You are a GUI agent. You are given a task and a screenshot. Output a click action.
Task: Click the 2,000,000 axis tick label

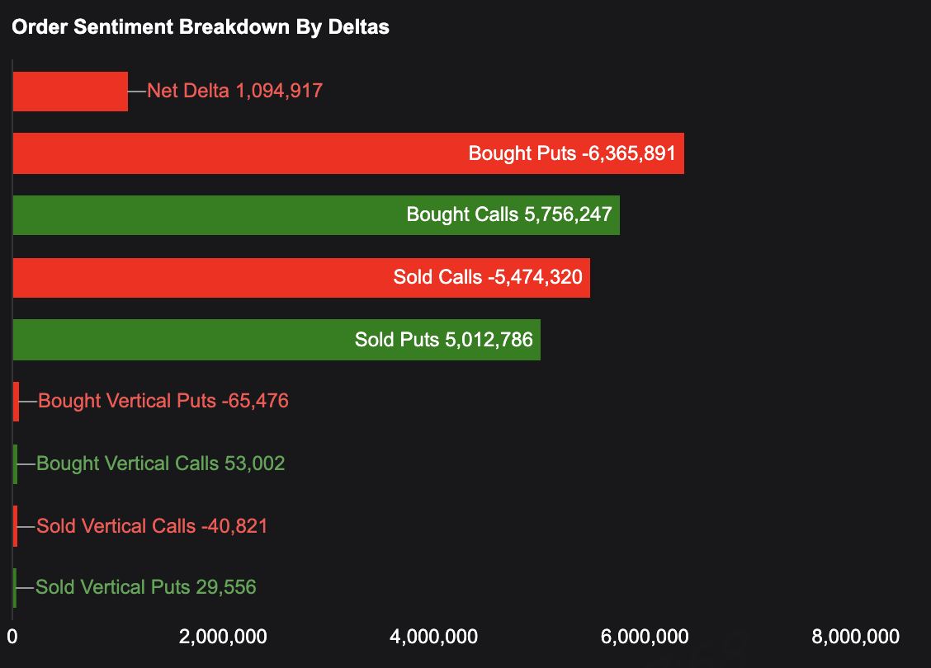click(x=223, y=637)
